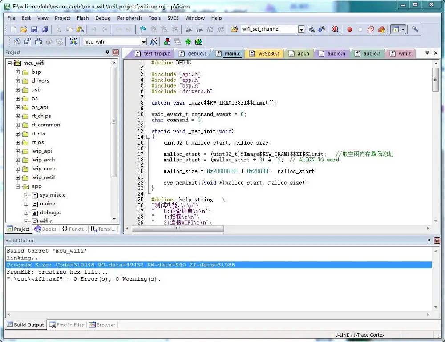Viewport: 445px width, 342px height.
Task: Open the window layout button dropdown arrow
Action: tap(403, 29)
